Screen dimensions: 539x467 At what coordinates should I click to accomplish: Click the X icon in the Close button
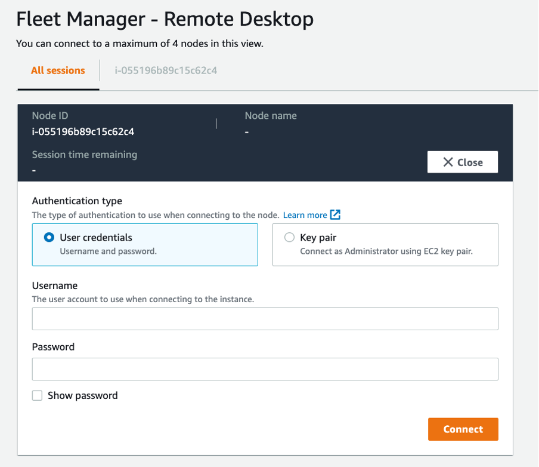coord(449,162)
